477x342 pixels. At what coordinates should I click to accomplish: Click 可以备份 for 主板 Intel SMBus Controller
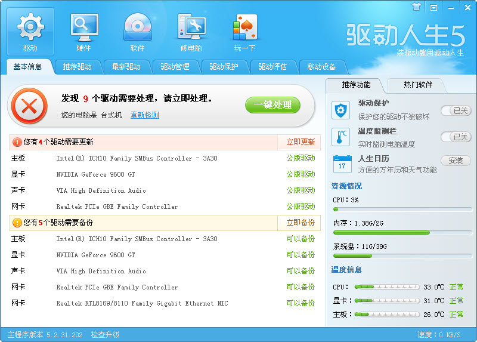[301, 239]
